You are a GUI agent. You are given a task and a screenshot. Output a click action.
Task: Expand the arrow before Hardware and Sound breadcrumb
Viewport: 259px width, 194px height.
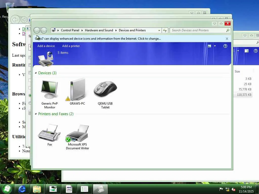pyautogui.click(x=82, y=30)
